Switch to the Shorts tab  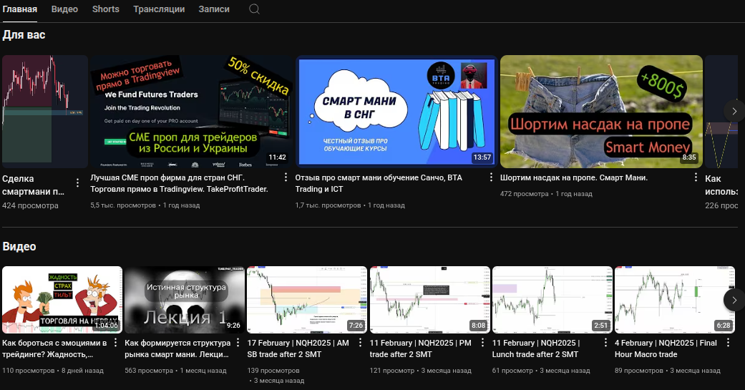pyautogui.click(x=105, y=9)
